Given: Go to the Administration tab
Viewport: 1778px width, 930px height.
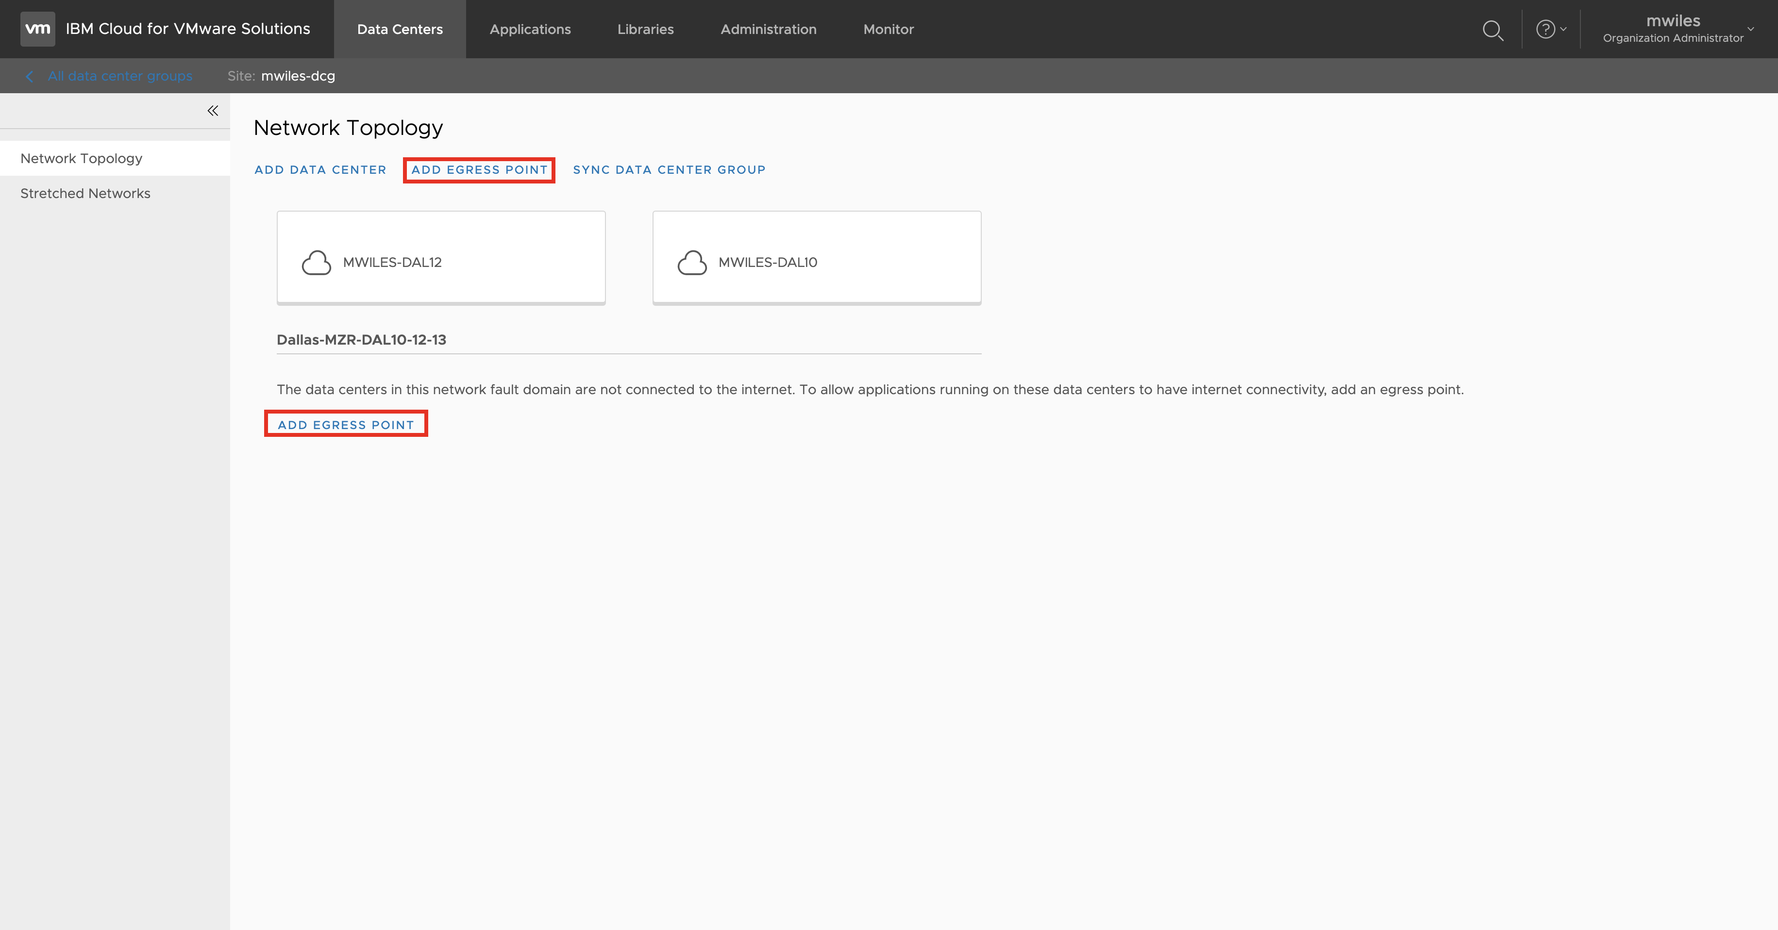Looking at the screenshot, I should pyautogui.click(x=768, y=30).
